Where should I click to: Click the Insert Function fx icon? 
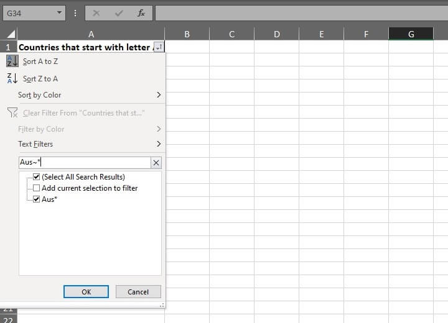[141, 13]
